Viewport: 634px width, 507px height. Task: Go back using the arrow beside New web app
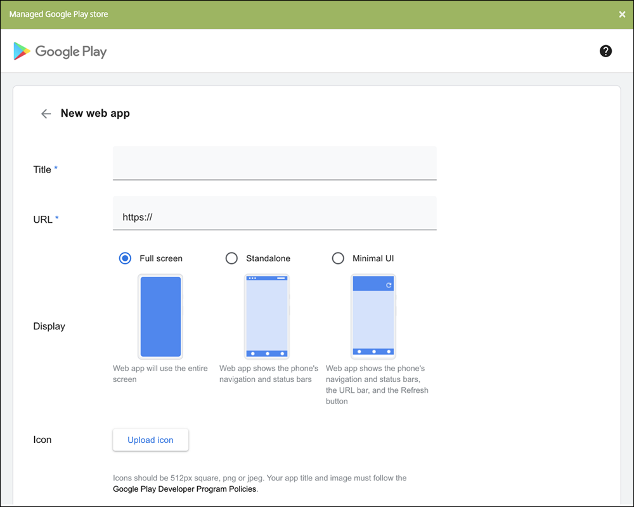(46, 114)
